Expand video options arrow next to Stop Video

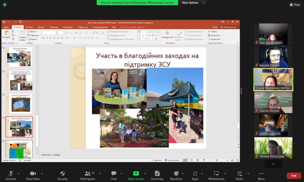coord(42,173)
